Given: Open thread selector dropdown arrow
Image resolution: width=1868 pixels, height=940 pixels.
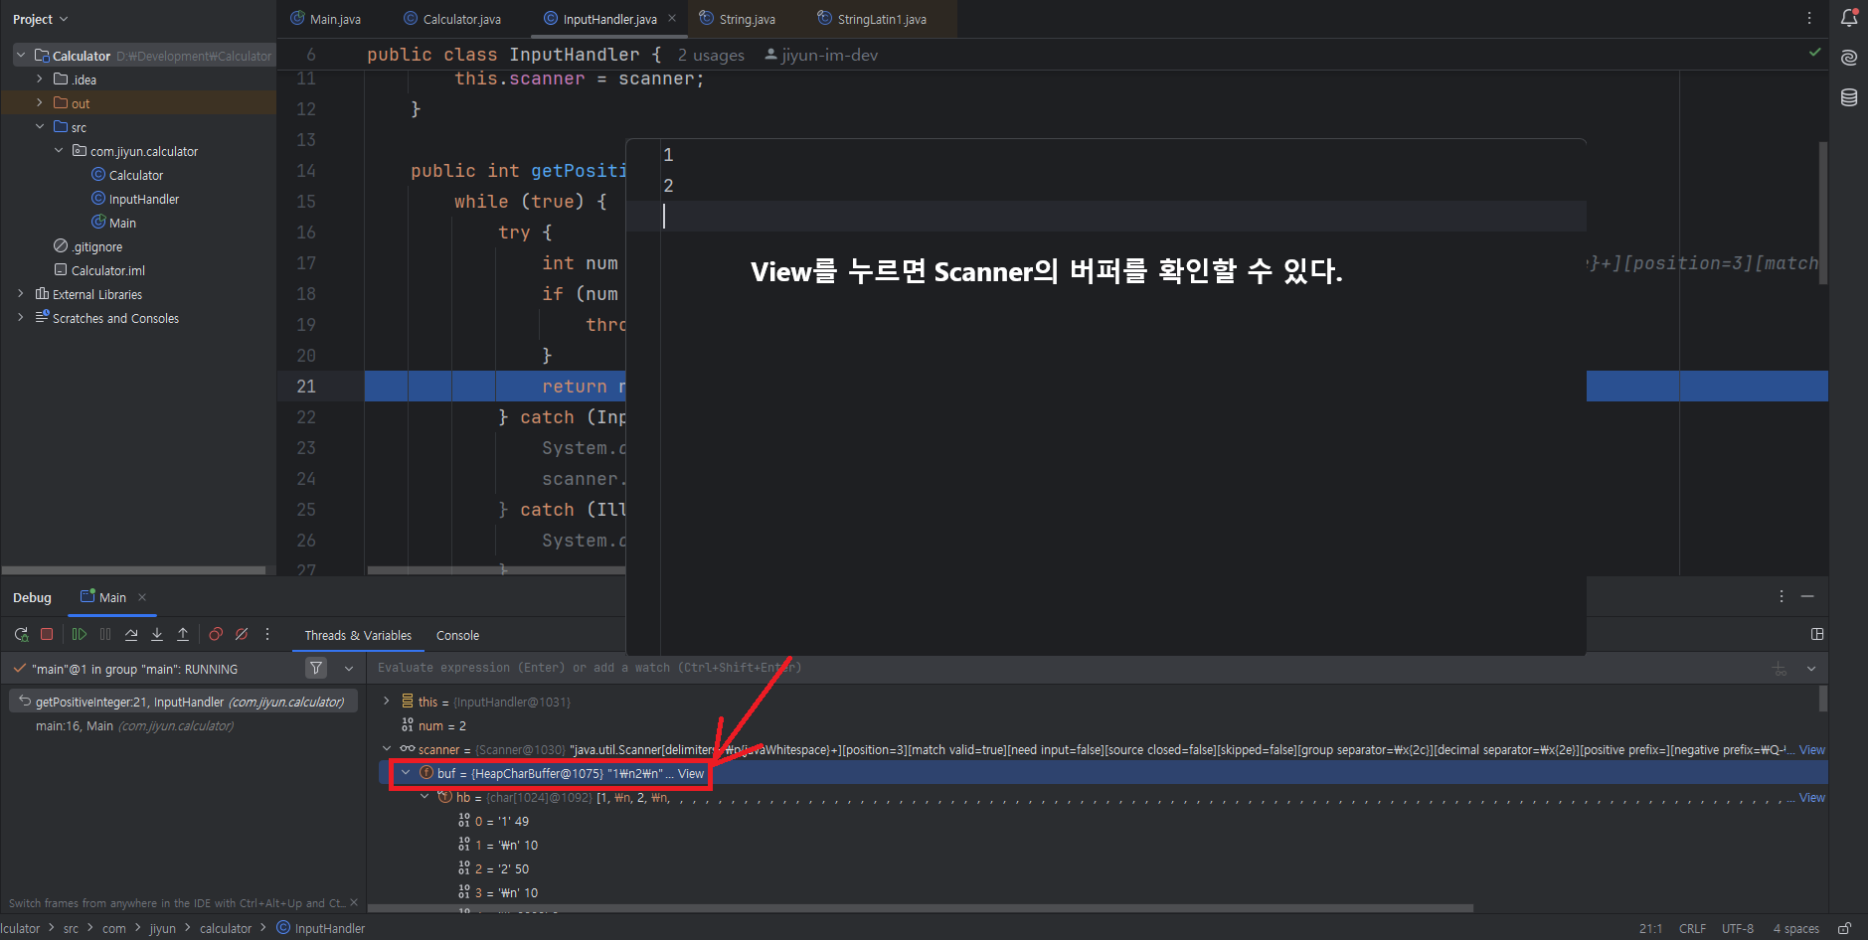Looking at the screenshot, I should pyautogui.click(x=349, y=669).
